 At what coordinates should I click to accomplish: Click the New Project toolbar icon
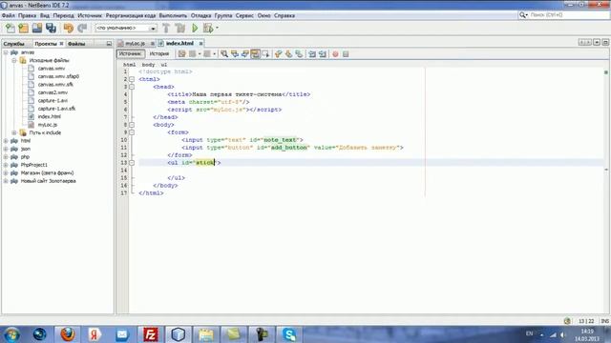click(x=23, y=28)
